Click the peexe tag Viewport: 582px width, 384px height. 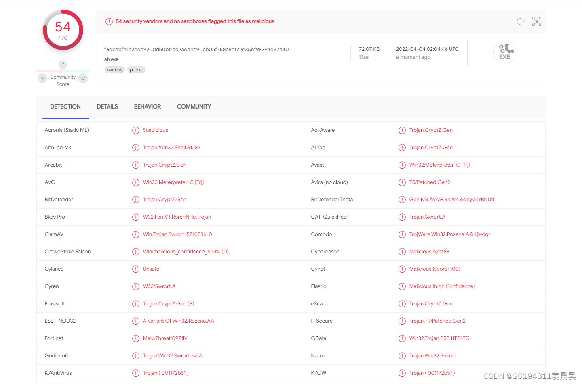click(x=137, y=70)
